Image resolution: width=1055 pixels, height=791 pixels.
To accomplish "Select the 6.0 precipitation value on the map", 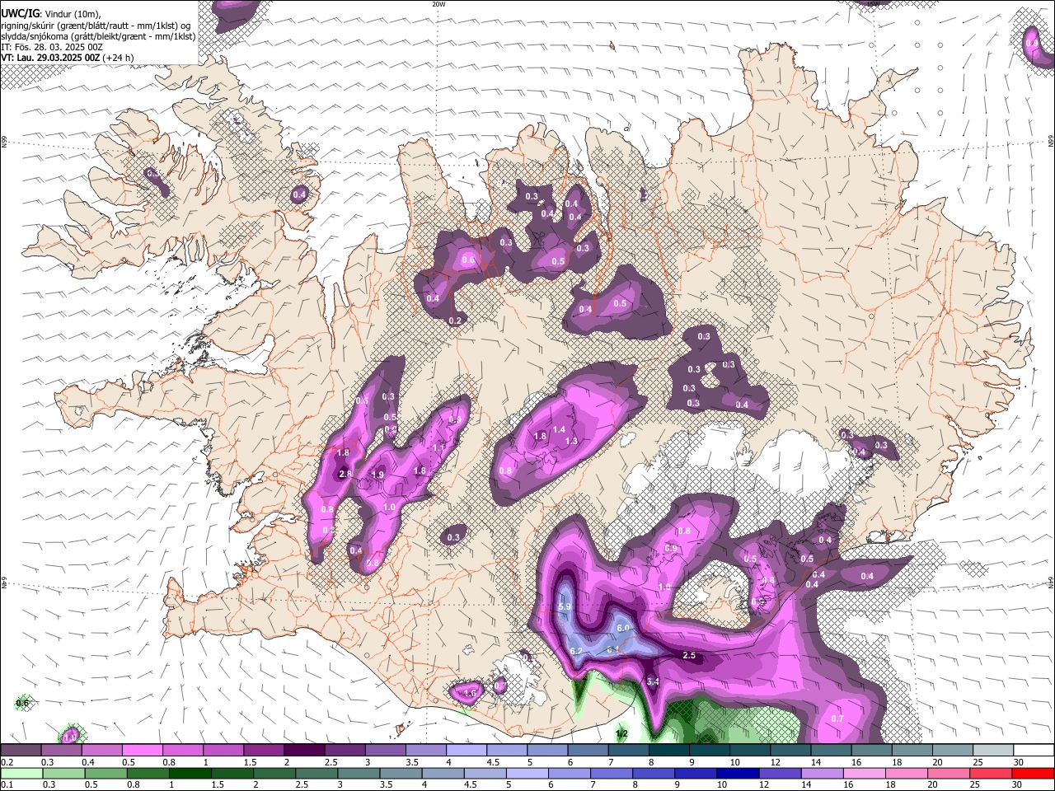I will (x=623, y=628).
